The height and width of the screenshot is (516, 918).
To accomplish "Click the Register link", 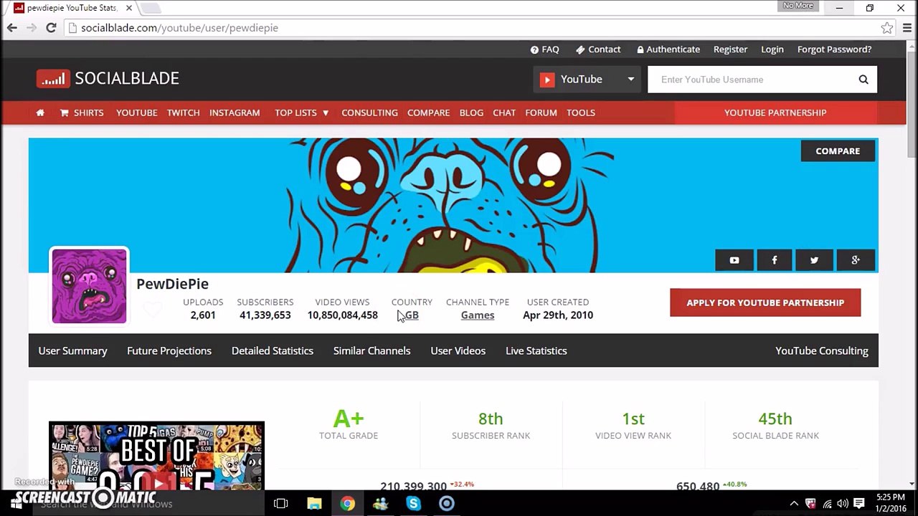I will point(730,49).
